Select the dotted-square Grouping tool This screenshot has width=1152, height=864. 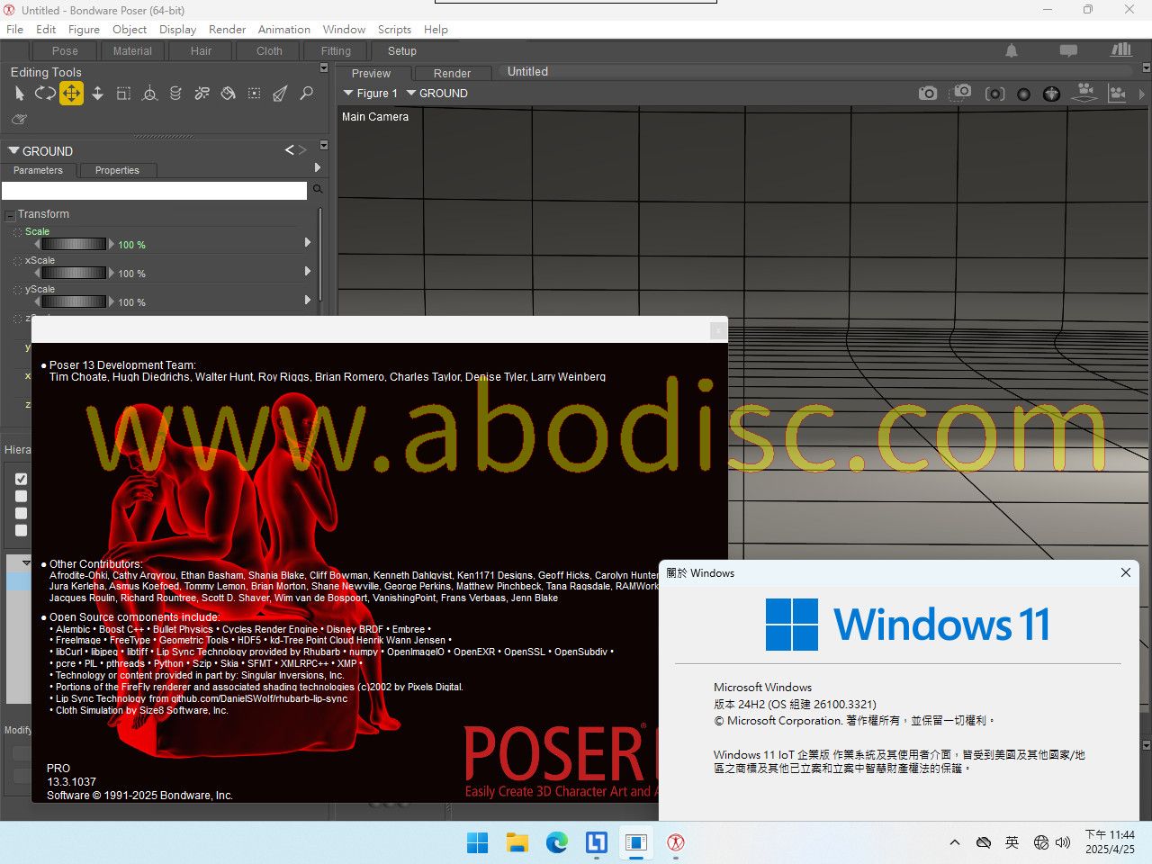[255, 93]
